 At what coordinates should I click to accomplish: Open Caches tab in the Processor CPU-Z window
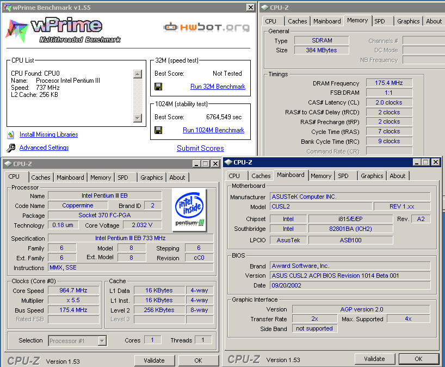(x=41, y=178)
